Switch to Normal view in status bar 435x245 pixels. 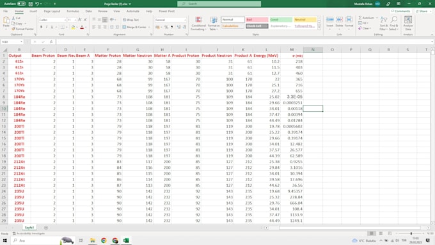coord(372,233)
